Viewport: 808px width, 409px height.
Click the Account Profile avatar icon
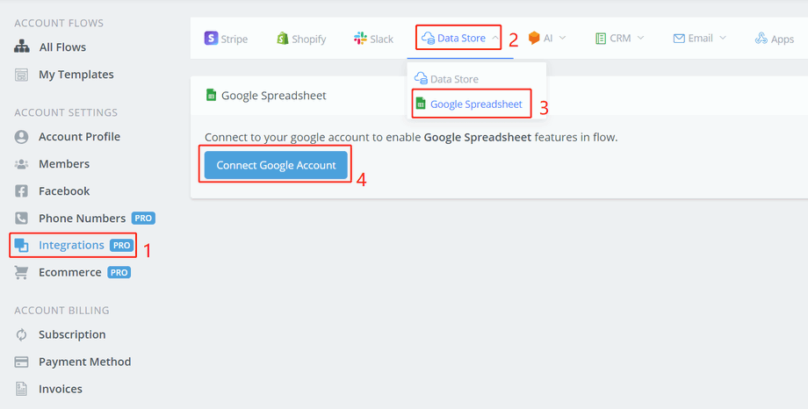pos(22,137)
